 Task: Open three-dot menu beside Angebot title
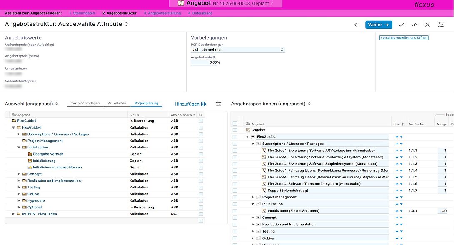pos(272,3)
